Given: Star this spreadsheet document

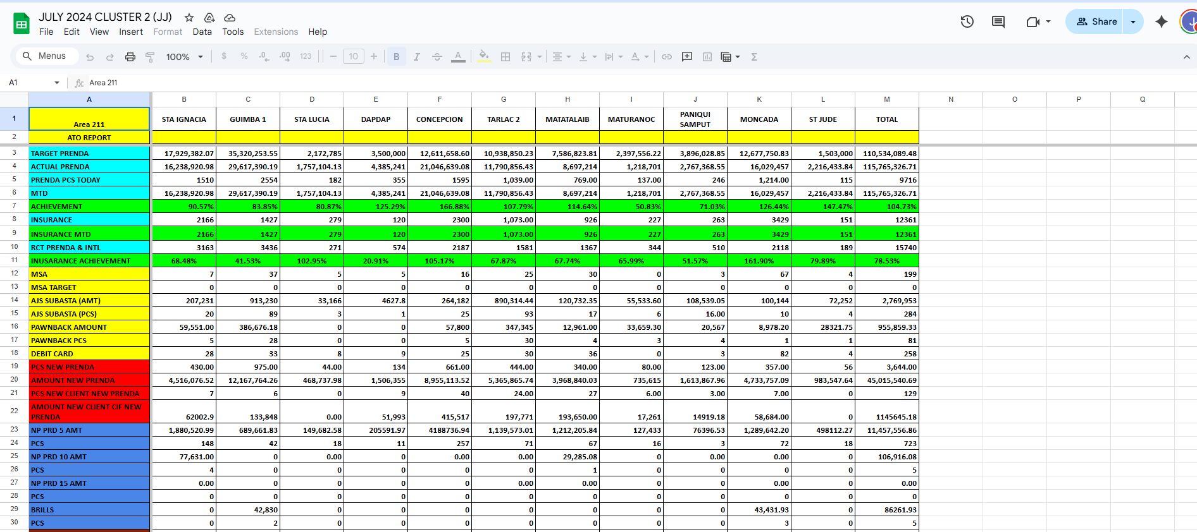Looking at the screenshot, I should click(x=189, y=18).
